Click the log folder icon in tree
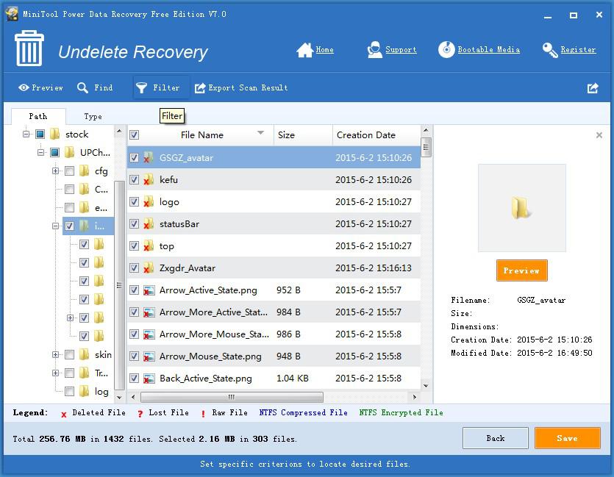Image resolution: width=614 pixels, height=477 pixels. point(84,391)
